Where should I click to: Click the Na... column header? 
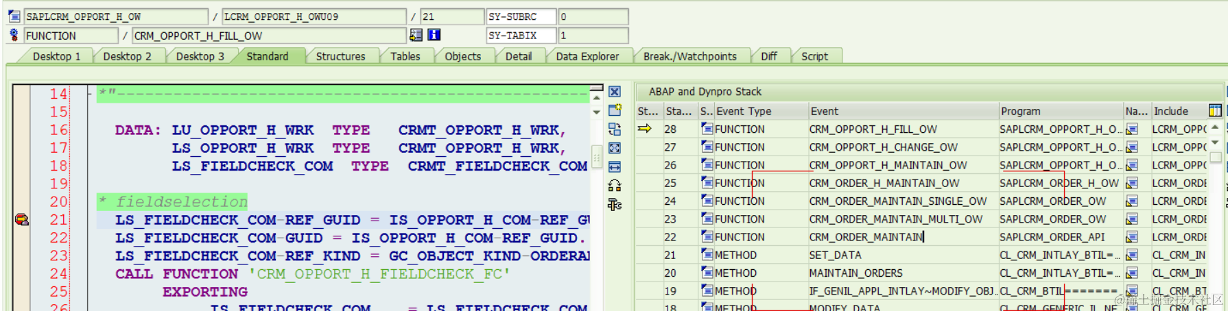point(1137,111)
